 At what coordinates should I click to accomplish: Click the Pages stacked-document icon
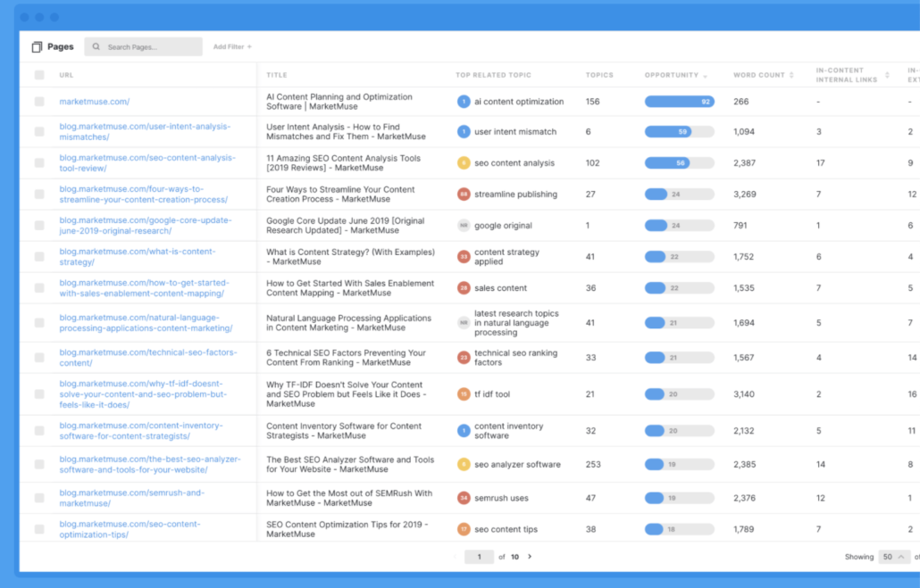click(37, 47)
